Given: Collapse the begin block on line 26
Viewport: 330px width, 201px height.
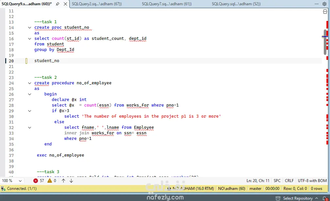Looking at the screenshot, I should [x=30, y=94].
